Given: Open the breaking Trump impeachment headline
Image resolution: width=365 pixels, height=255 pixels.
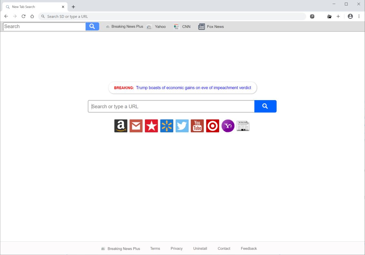Looking at the screenshot, I should (x=193, y=88).
